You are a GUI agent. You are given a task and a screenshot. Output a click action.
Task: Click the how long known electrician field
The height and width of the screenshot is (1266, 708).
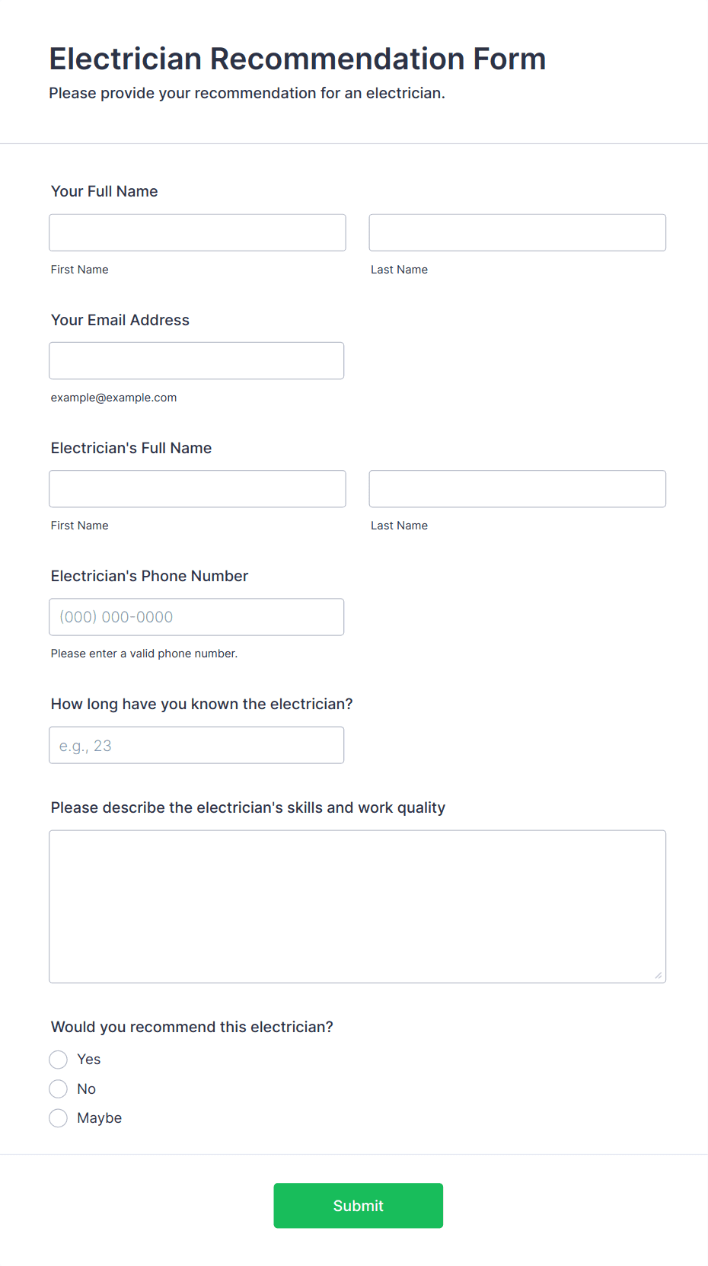pyautogui.click(x=196, y=745)
